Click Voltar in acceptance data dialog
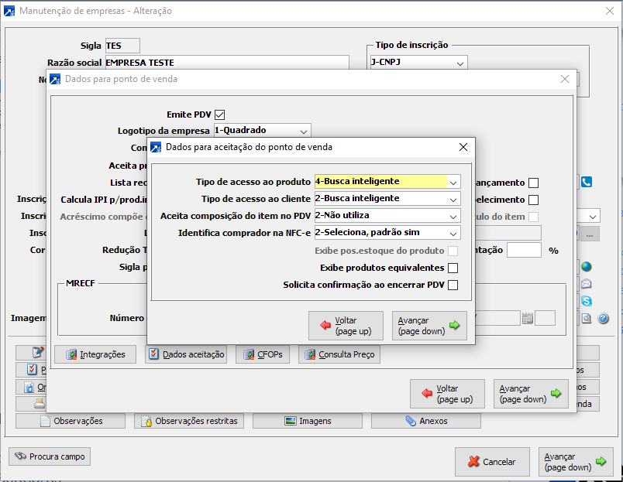The image size is (623, 482). coord(346,326)
